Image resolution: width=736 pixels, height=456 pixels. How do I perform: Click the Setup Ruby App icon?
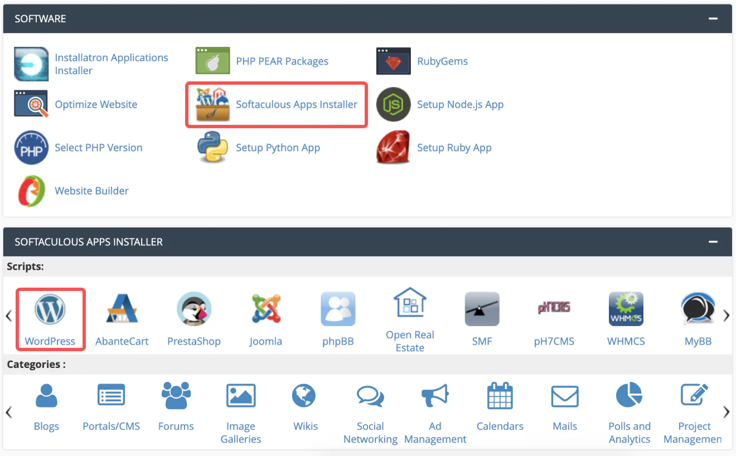tap(394, 148)
